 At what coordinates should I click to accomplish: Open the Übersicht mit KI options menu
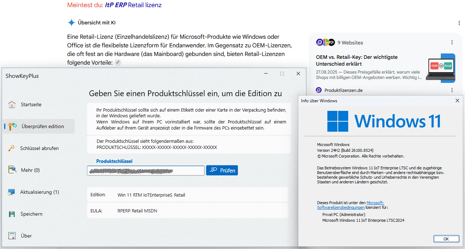(459, 23)
